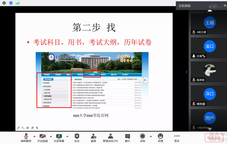Screen dimensions: 227x144
Task: Expand video options arrow beside 开启视频
Action: [x=50, y=136]
